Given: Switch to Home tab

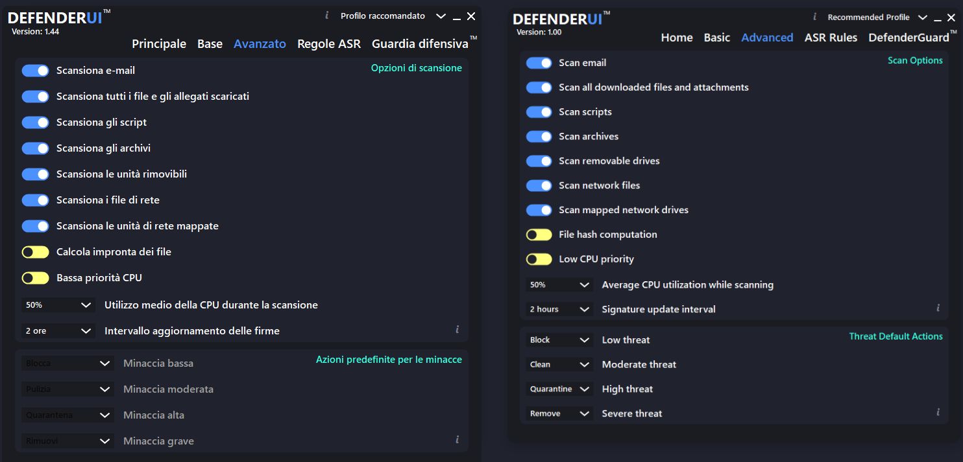Looking at the screenshot, I should coord(677,38).
